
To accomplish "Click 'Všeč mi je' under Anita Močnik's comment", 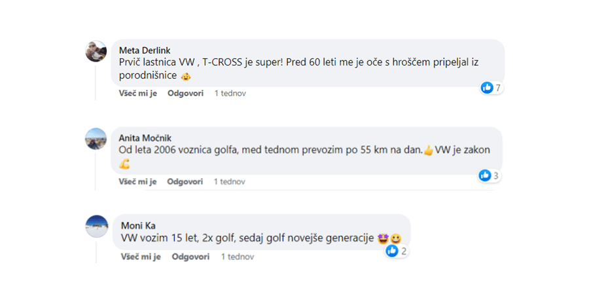I will [137, 181].
